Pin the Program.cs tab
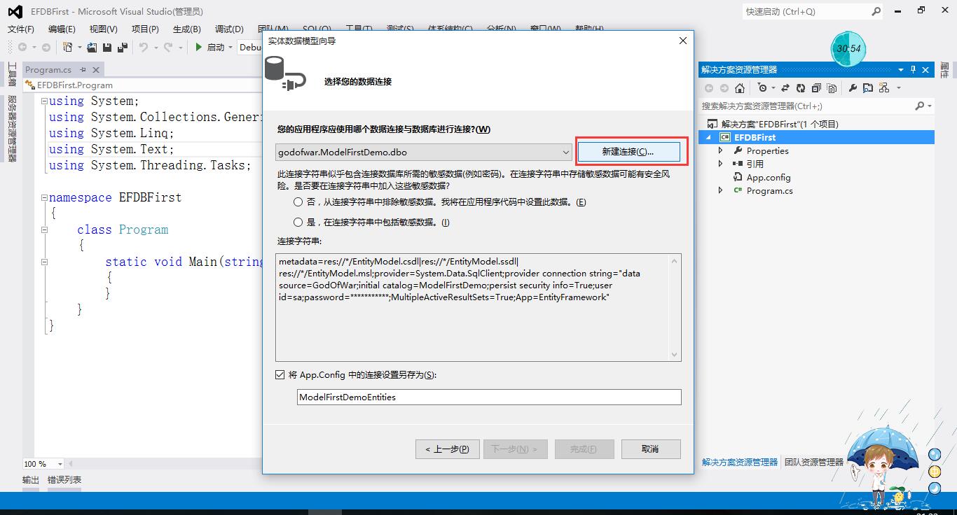This screenshot has width=957, height=515. [83, 69]
